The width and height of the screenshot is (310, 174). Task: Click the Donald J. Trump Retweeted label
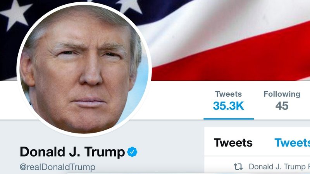click(279, 167)
